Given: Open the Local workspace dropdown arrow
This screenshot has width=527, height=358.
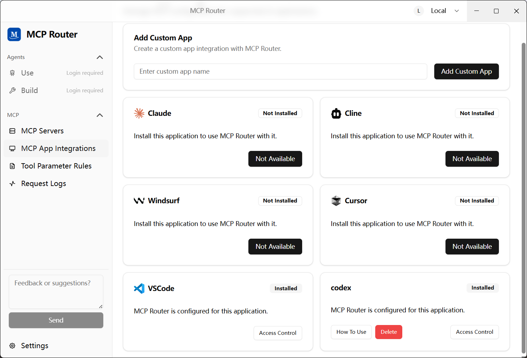Looking at the screenshot, I should 457,11.
